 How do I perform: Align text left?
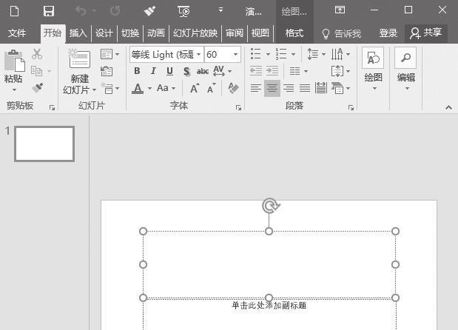[x=255, y=88]
